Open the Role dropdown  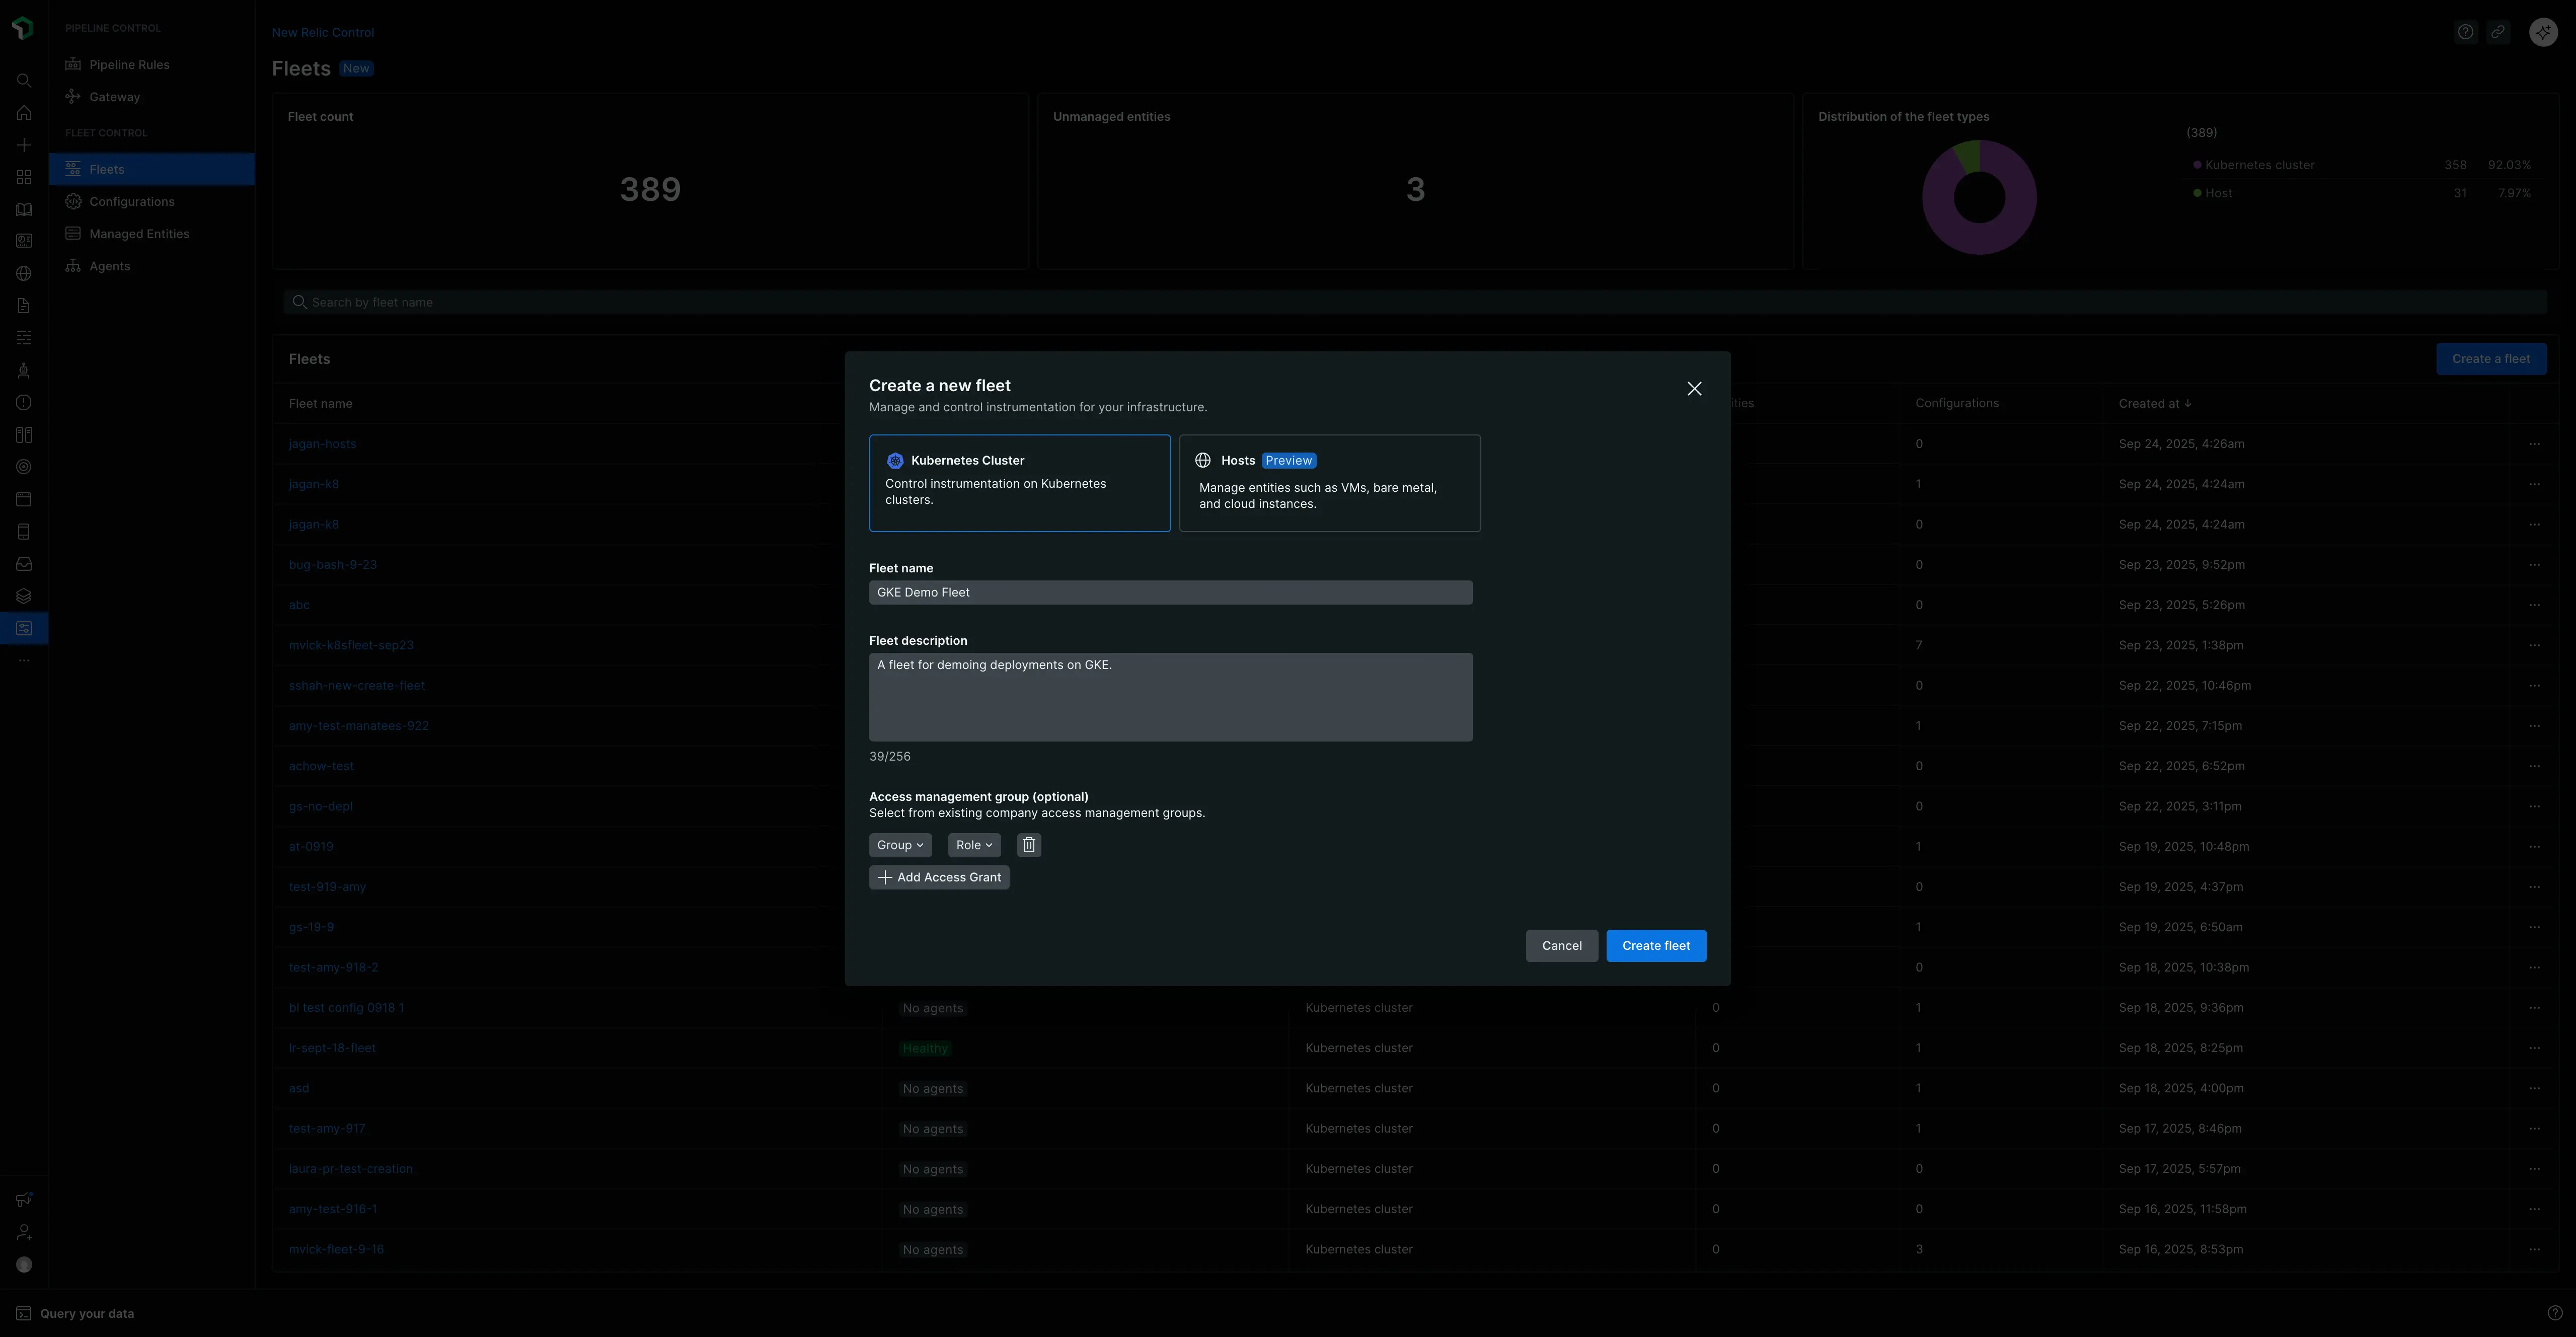click(x=973, y=845)
